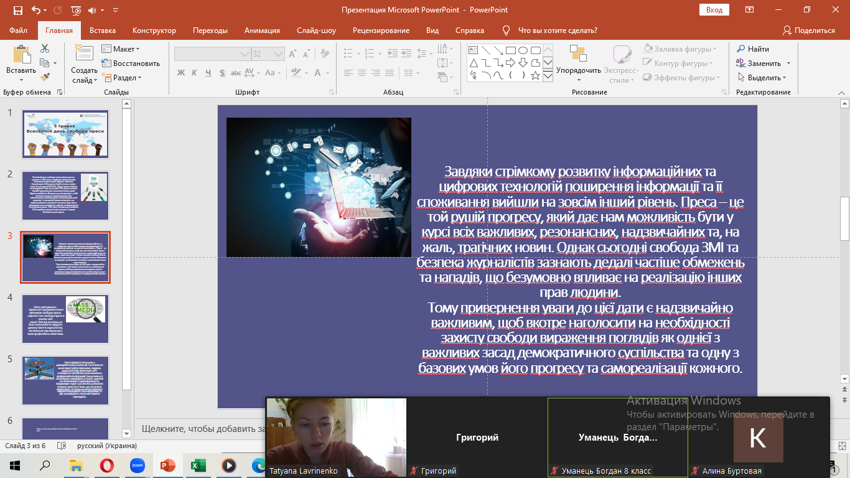Toggle text shadow S formatting
Screen dimensions: 850x478
click(222, 73)
